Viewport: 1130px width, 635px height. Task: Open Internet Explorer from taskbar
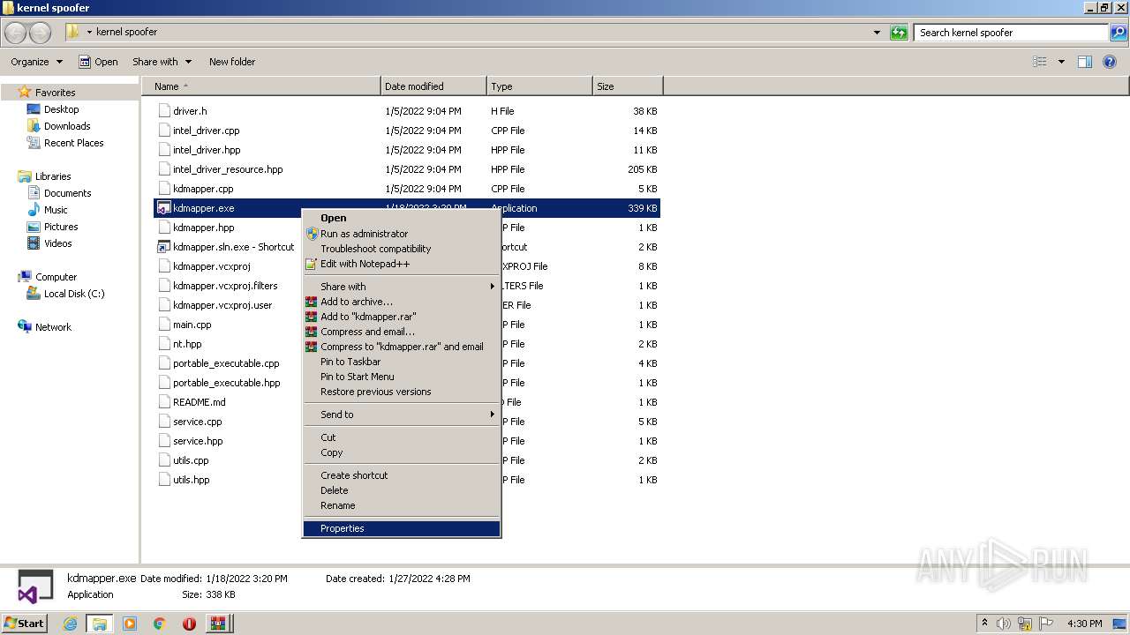pyautogui.click(x=71, y=624)
